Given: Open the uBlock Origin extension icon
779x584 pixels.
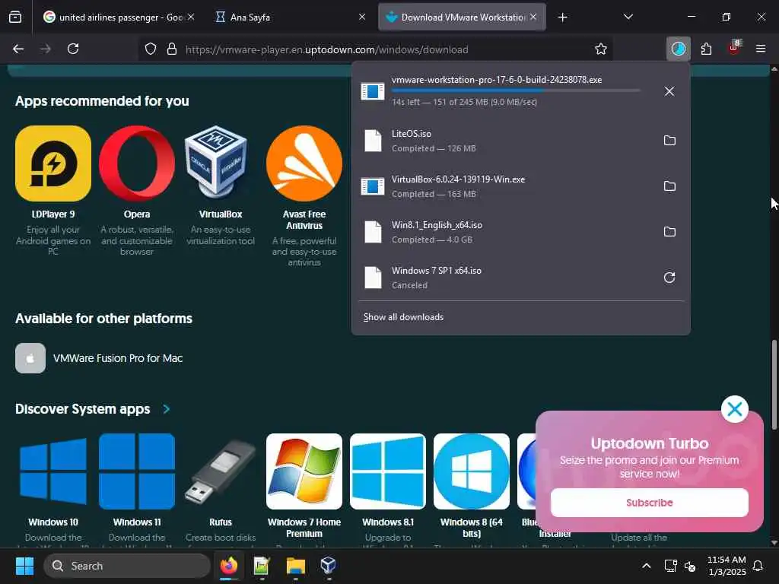Looking at the screenshot, I should click(x=733, y=49).
